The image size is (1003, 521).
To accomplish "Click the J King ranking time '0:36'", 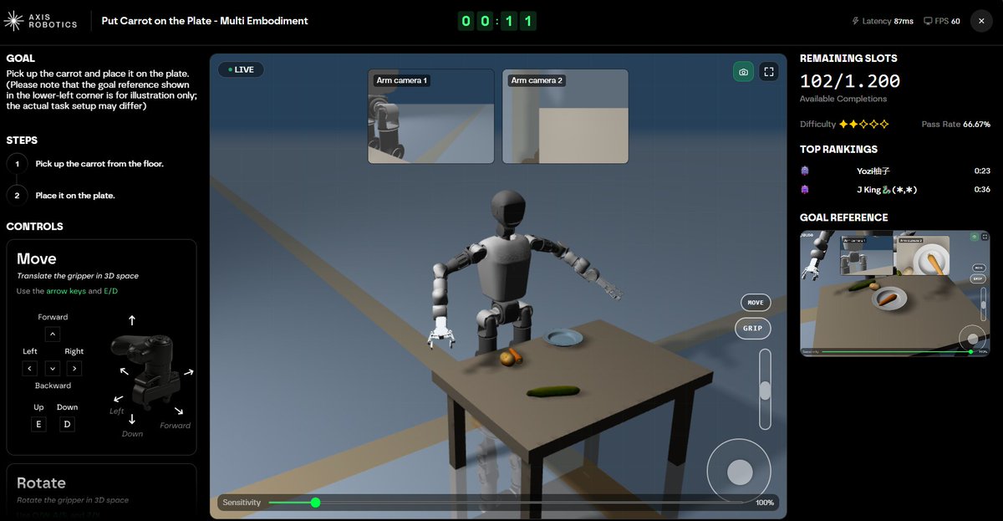I will (982, 190).
